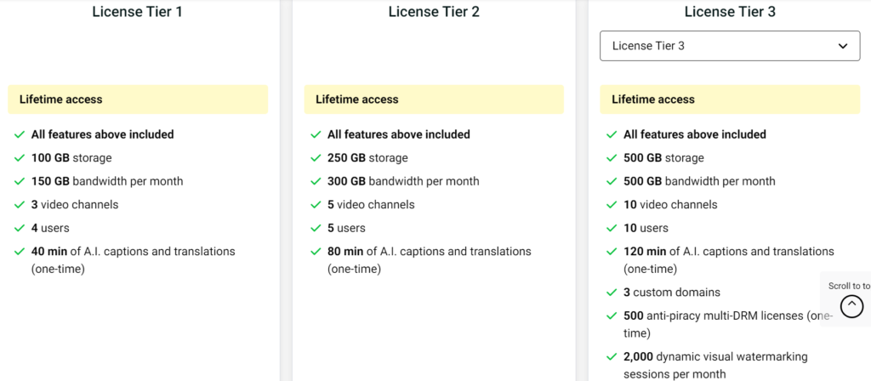Open the License Tier 3 dropdown
The image size is (871, 381).
(x=730, y=46)
